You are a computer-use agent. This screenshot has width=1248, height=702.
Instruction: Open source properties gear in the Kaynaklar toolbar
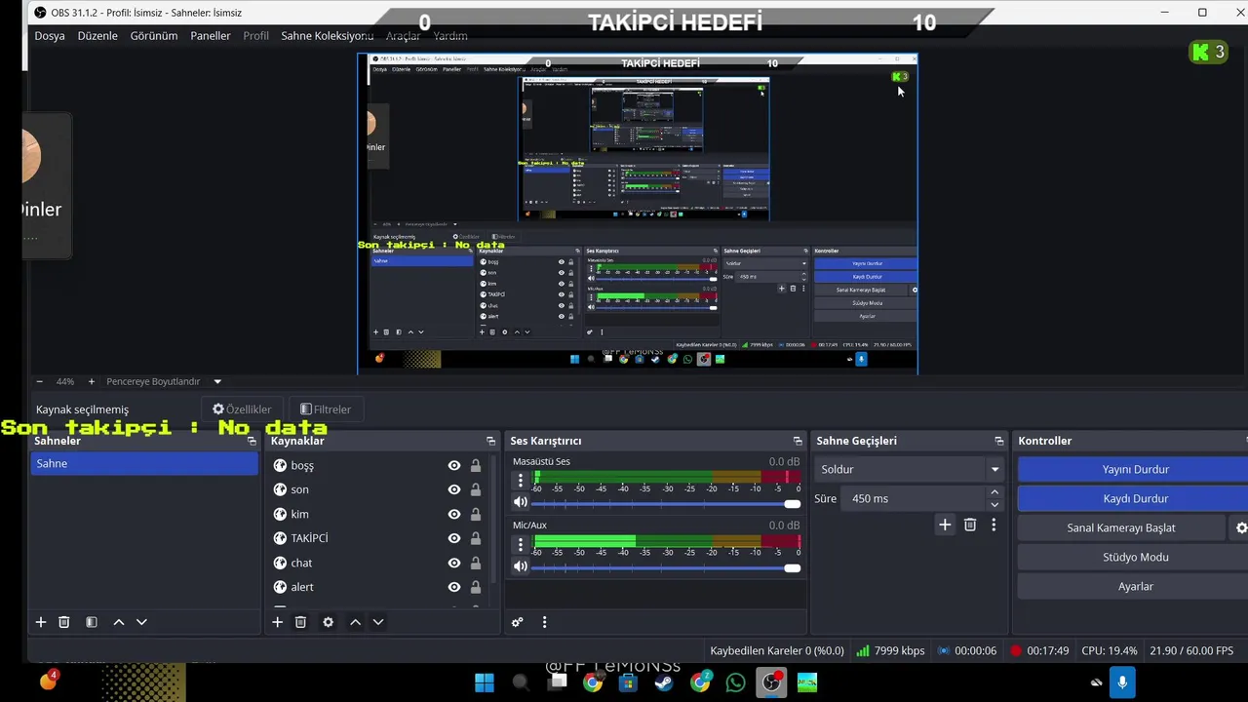point(329,622)
